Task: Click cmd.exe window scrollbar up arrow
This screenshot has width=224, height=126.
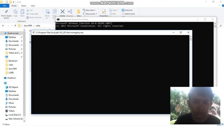Action: 215,23
